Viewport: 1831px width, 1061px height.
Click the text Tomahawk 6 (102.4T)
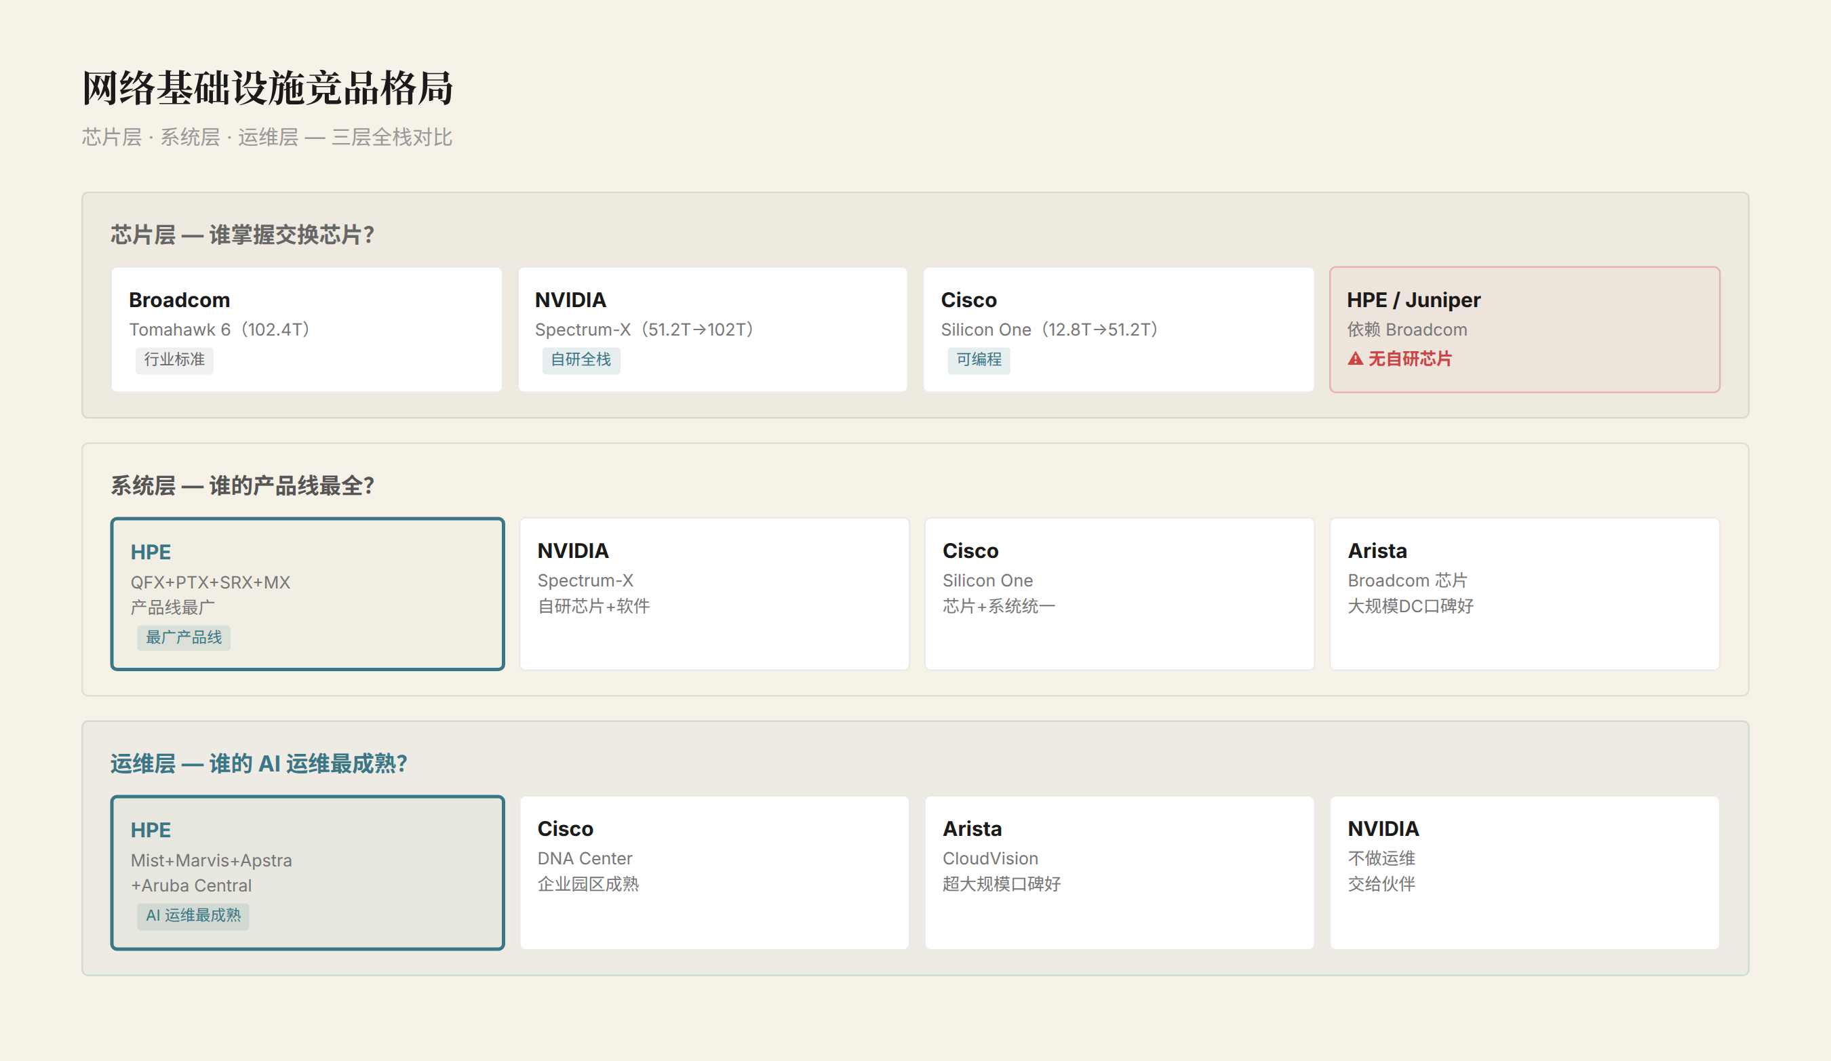click(220, 329)
